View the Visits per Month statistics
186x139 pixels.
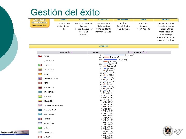[104, 29]
